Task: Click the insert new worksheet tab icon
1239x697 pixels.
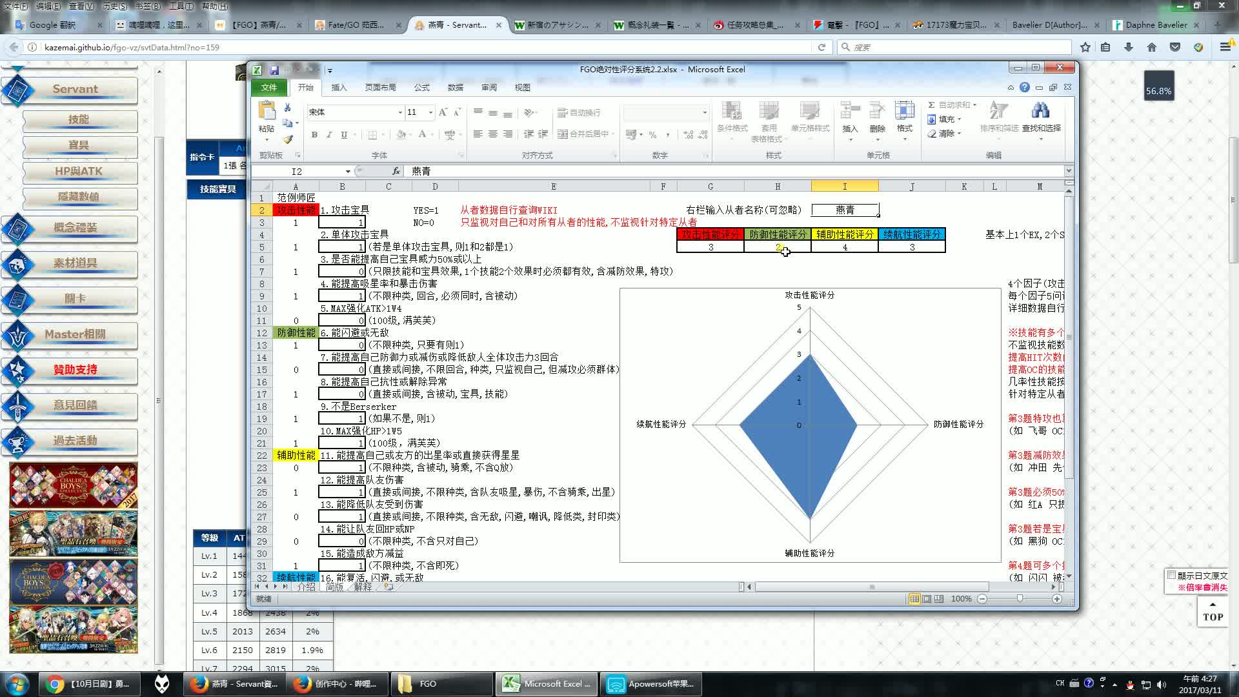Action: click(388, 587)
